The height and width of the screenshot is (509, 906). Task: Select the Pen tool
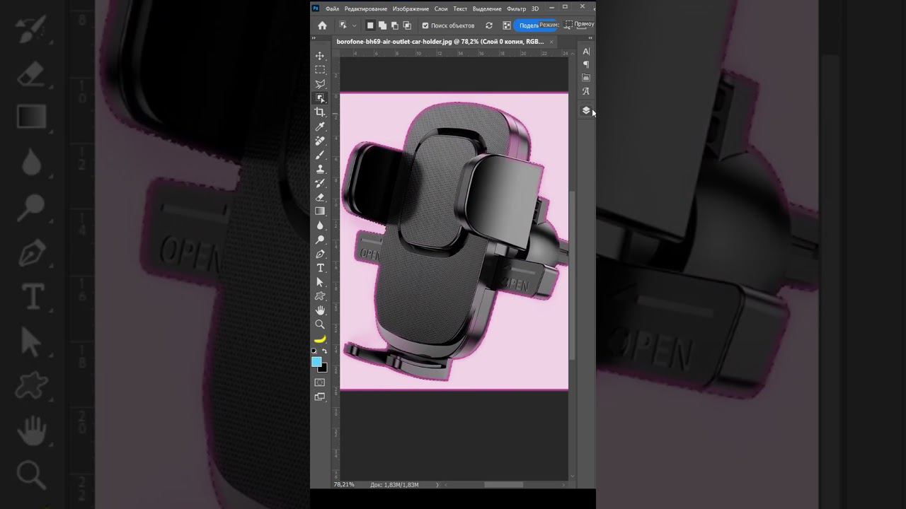click(320, 254)
